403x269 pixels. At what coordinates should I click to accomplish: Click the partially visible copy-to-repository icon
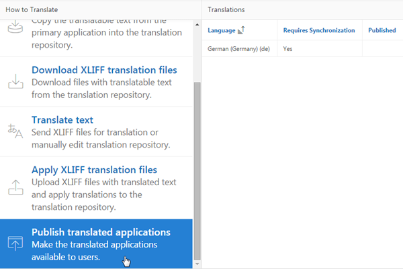tap(15, 30)
